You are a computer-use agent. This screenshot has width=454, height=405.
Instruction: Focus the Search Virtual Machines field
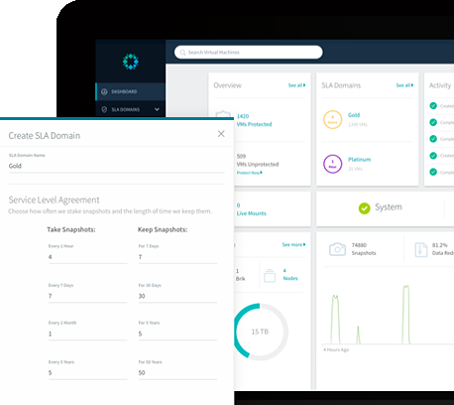[249, 53]
